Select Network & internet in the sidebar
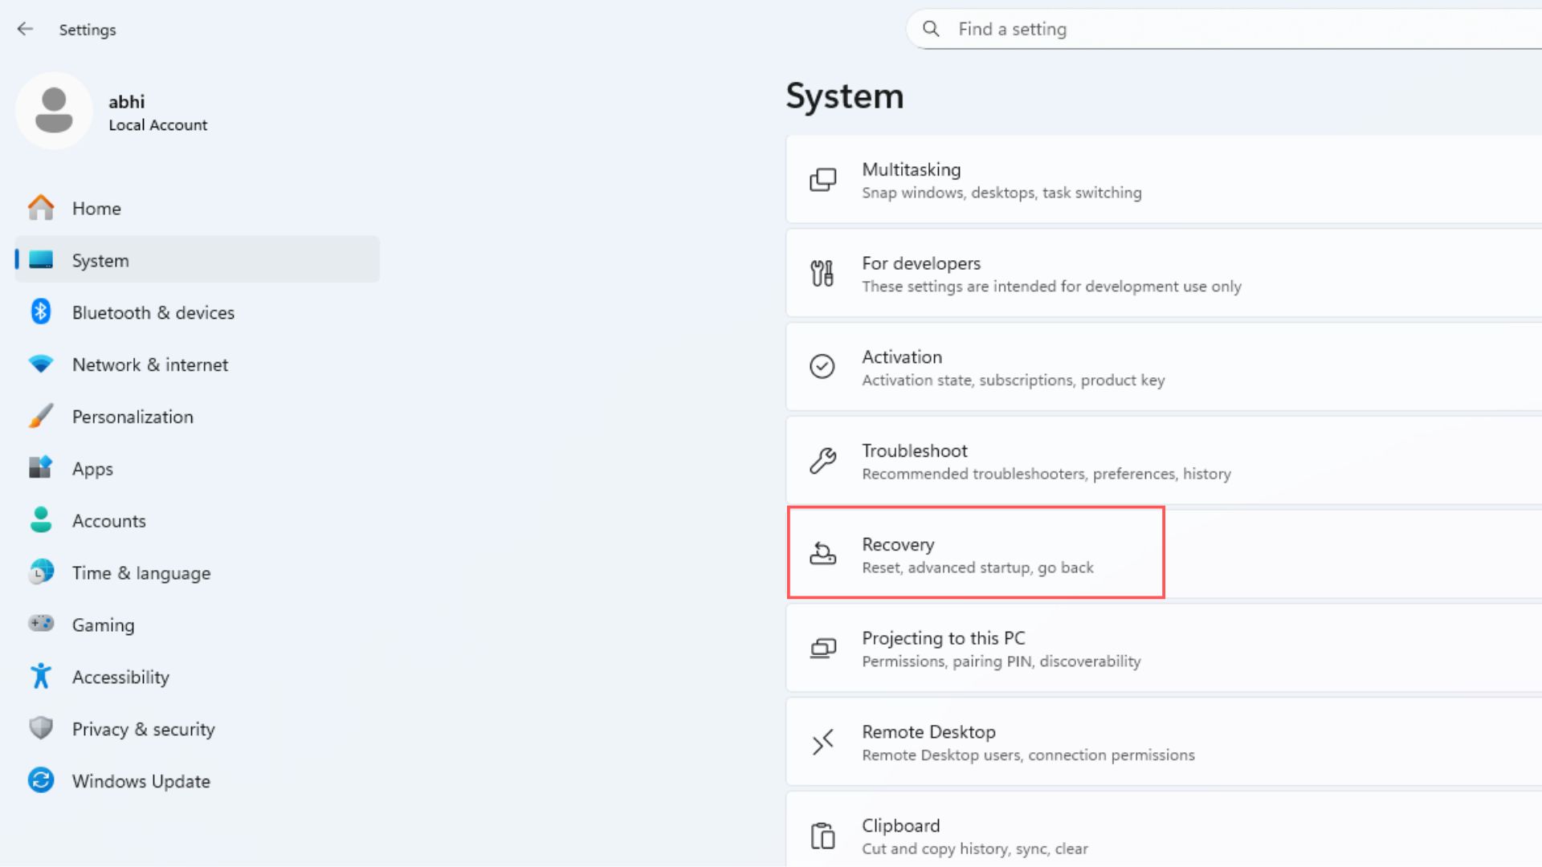This screenshot has width=1542, height=867. (x=149, y=364)
